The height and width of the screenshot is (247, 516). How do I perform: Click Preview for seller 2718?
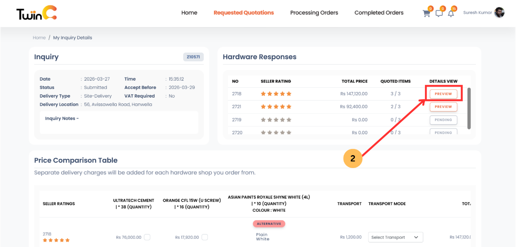(x=443, y=94)
